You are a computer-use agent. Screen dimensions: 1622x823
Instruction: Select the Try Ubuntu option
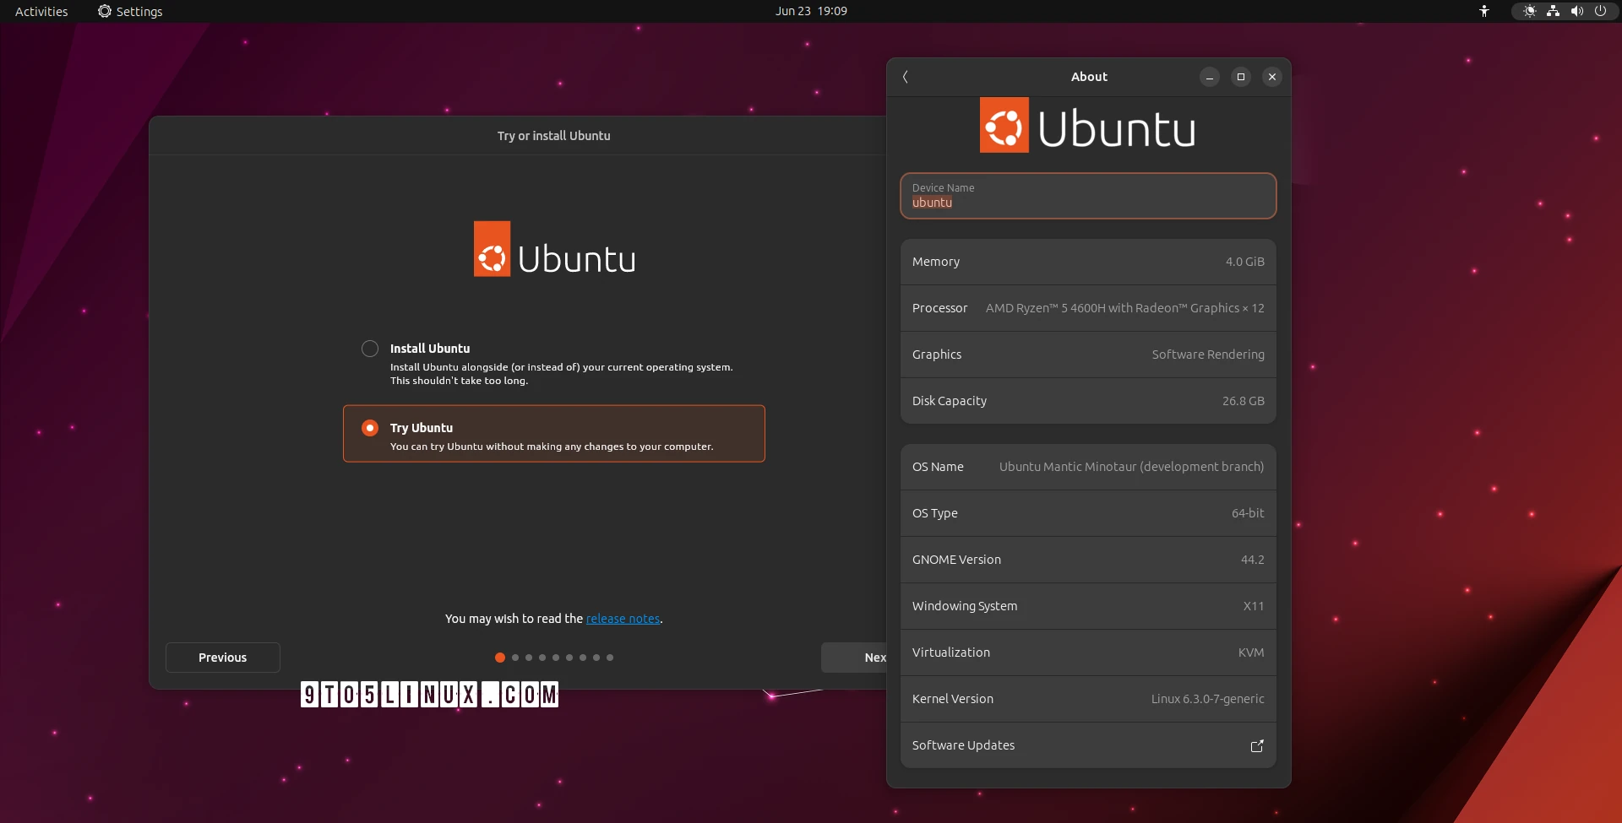(369, 428)
